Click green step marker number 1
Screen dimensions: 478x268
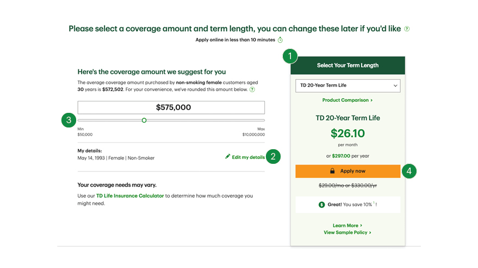click(290, 56)
